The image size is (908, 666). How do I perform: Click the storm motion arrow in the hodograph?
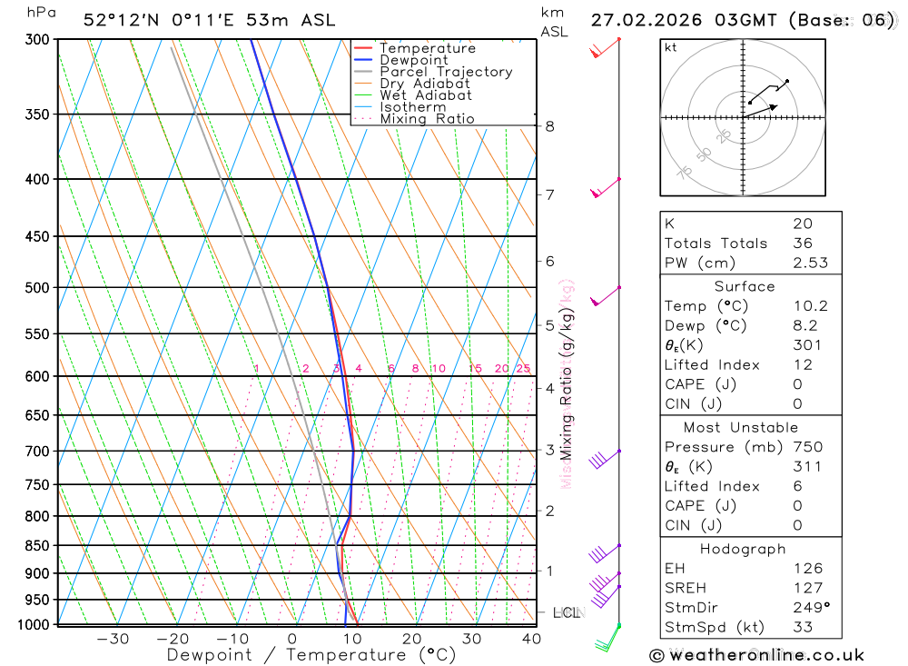(760, 111)
